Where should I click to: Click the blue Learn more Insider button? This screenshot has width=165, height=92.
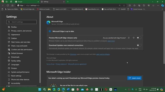(134, 78)
